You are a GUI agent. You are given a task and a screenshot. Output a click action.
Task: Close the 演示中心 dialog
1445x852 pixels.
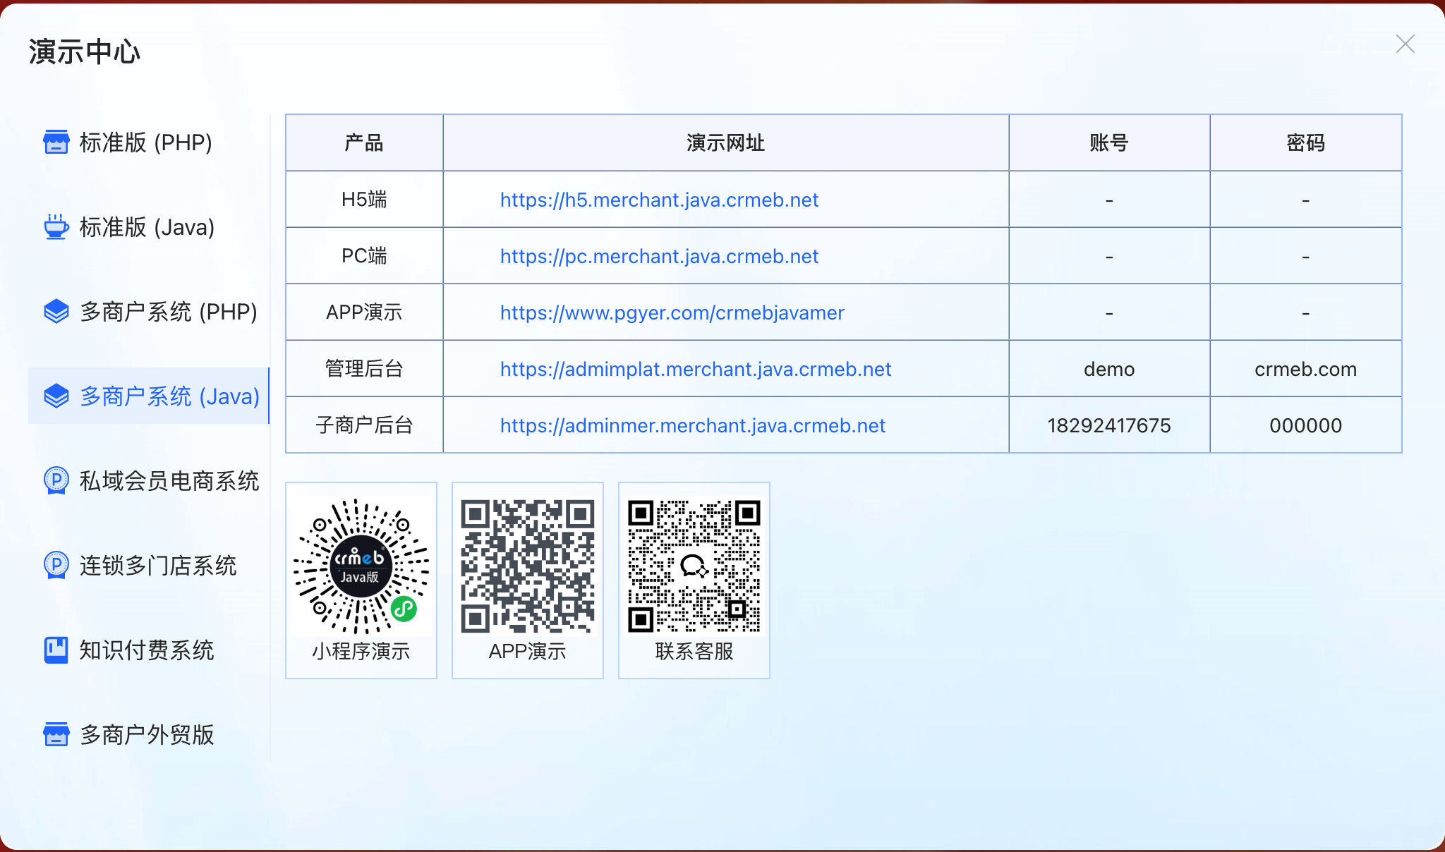1405,44
